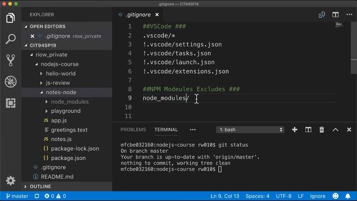
Task: Expand the js-review folder
Action: point(41,83)
